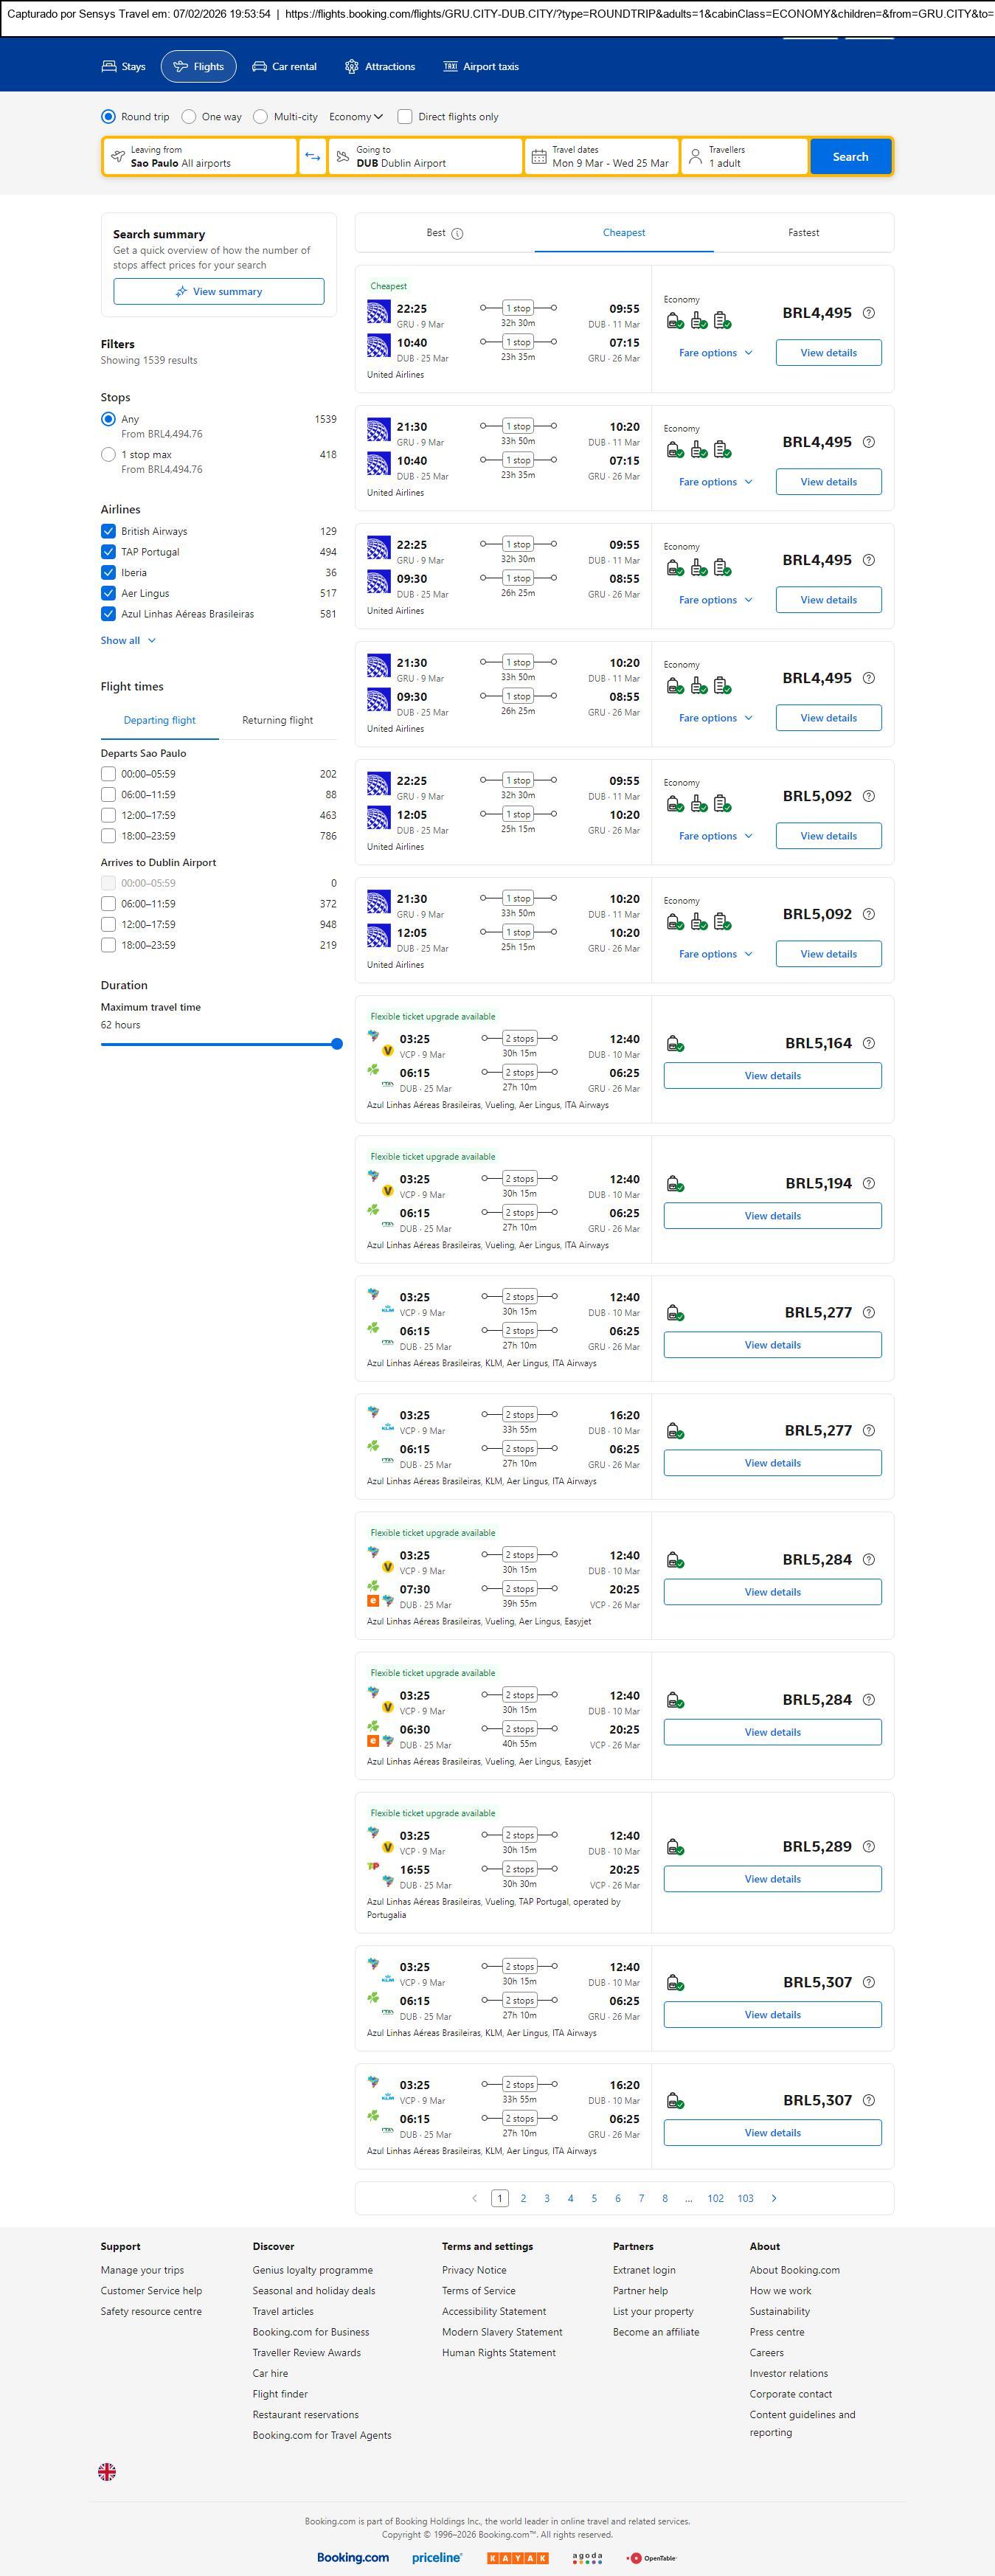Image resolution: width=995 pixels, height=2576 pixels.
Task: Click the help icon next to BRL5,164 price
Action: (x=868, y=1043)
